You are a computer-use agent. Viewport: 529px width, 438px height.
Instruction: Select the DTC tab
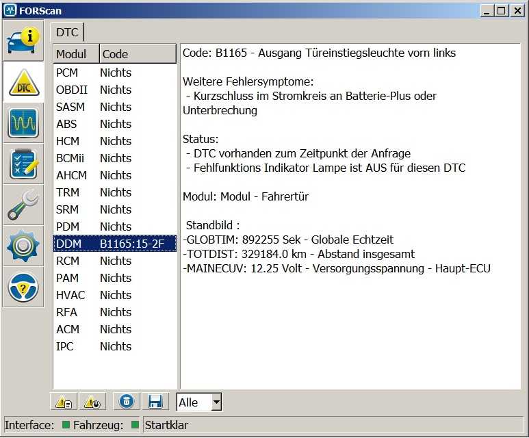pyautogui.click(x=67, y=31)
